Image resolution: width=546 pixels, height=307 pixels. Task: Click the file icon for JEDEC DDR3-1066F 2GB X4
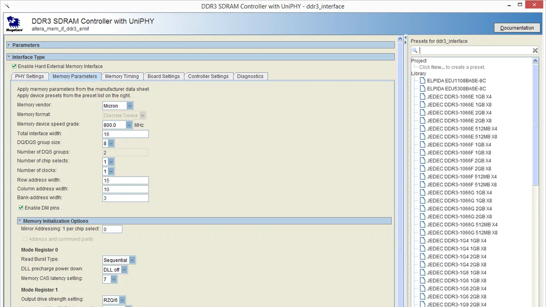[x=422, y=161]
